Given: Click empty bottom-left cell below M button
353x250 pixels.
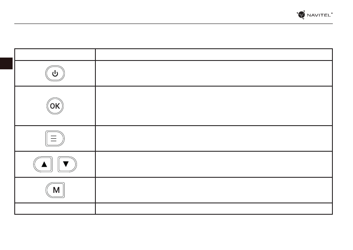Looking at the screenshot, I should coord(55,208).
